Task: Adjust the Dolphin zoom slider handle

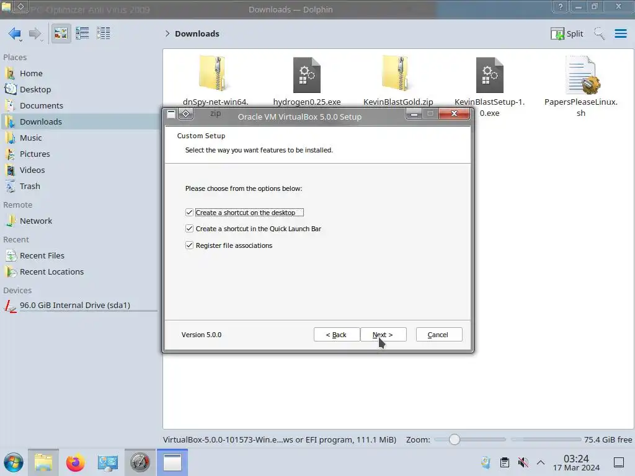Action: tap(455, 439)
